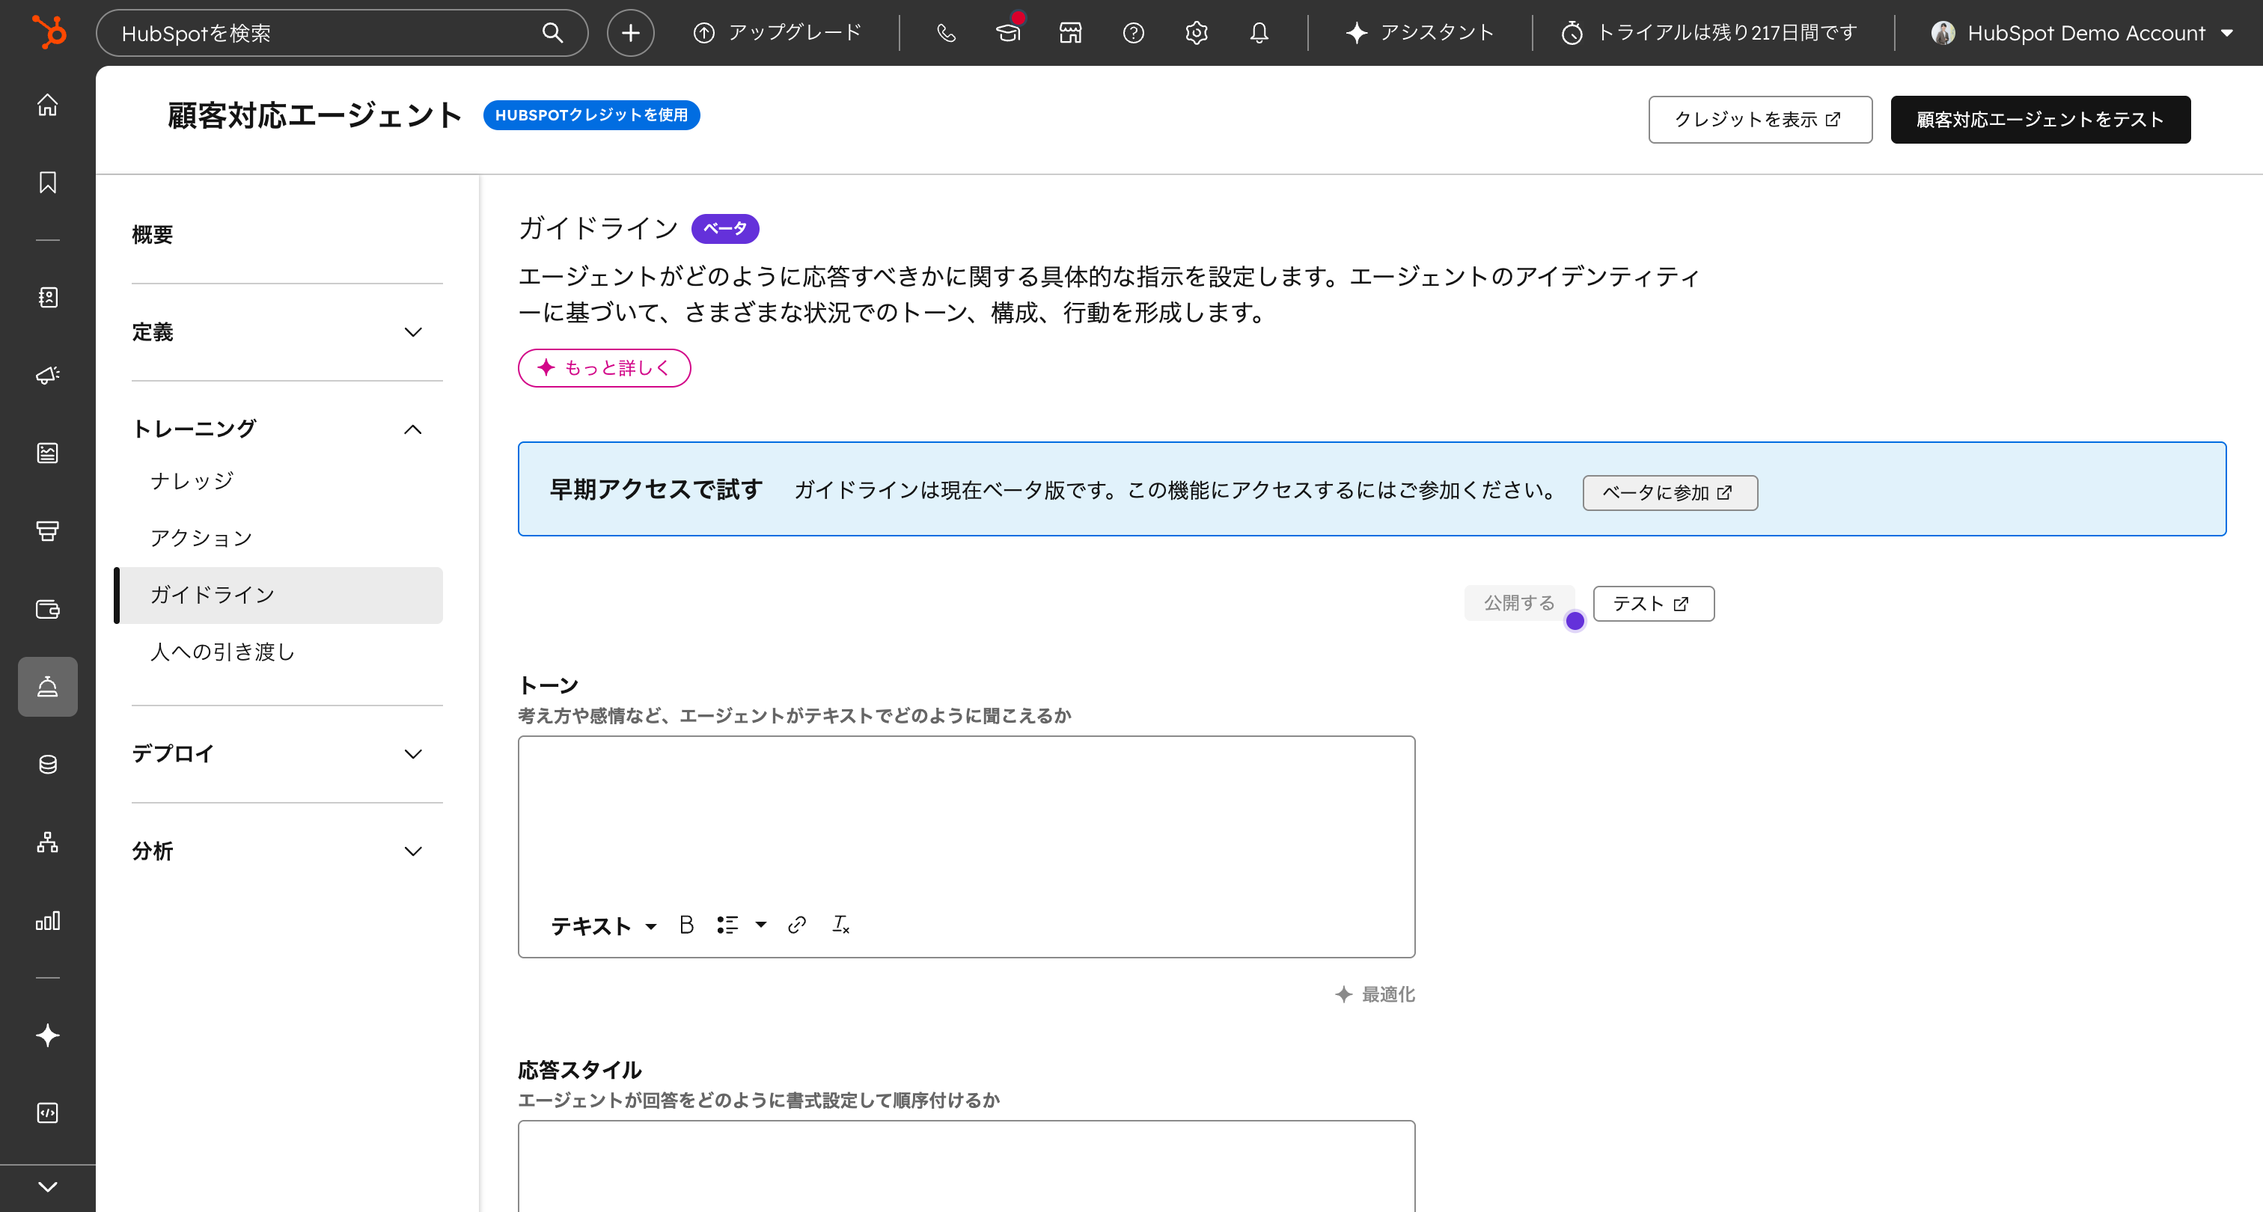Click 顧客対応エージェントをテスト button
The width and height of the screenshot is (2263, 1212).
[2040, 120]
